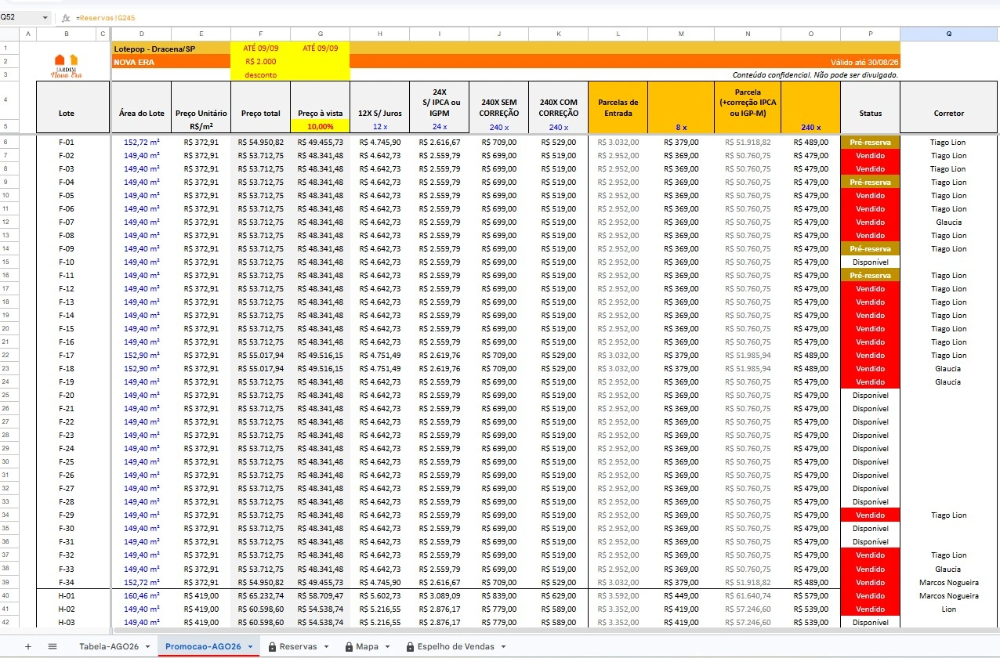Click the 'R$ 2.000' discount cell
Screen dimensions: 1000x658
point(261,61)
